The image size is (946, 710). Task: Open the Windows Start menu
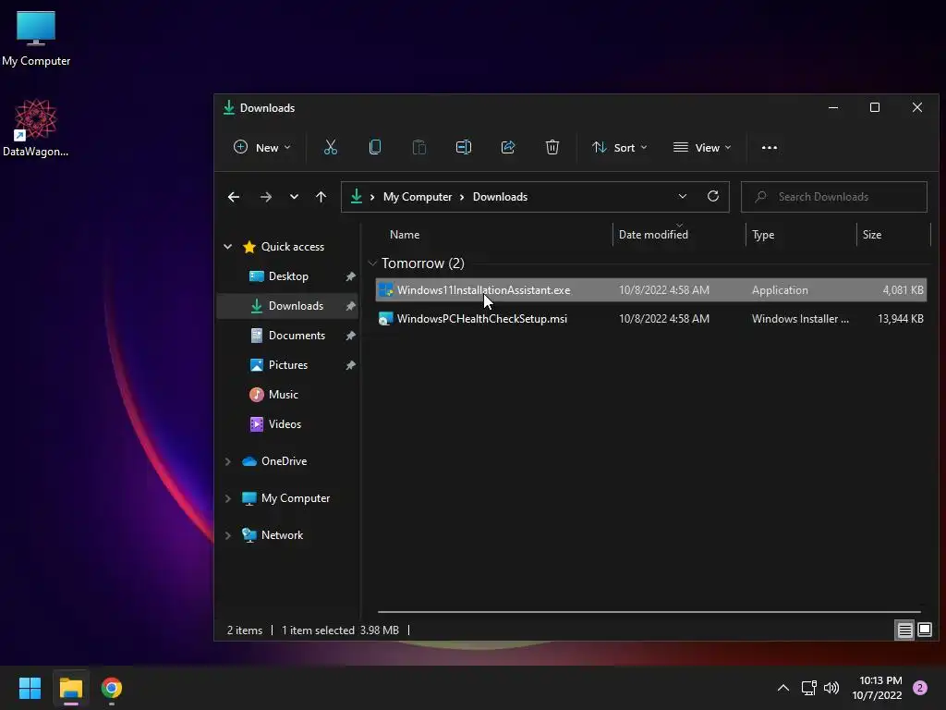tap(30, 688)
